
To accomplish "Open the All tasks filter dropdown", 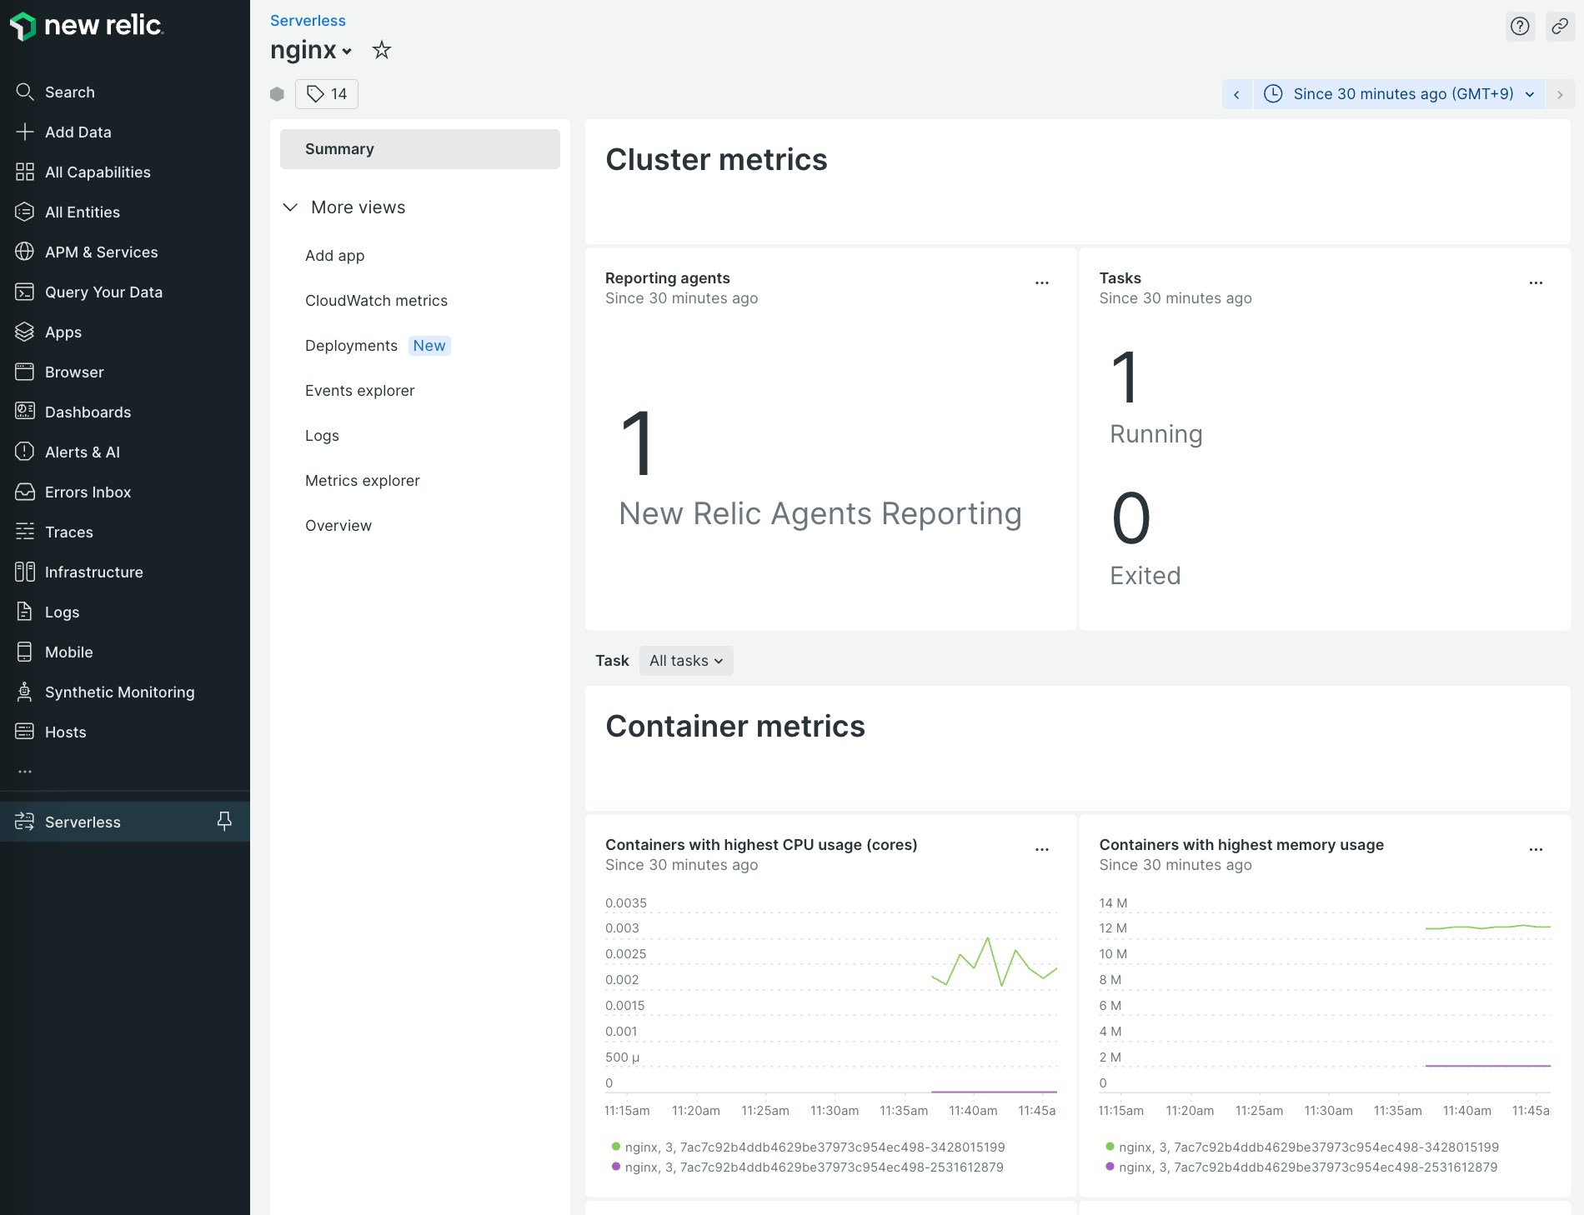I will pos(685,660).
